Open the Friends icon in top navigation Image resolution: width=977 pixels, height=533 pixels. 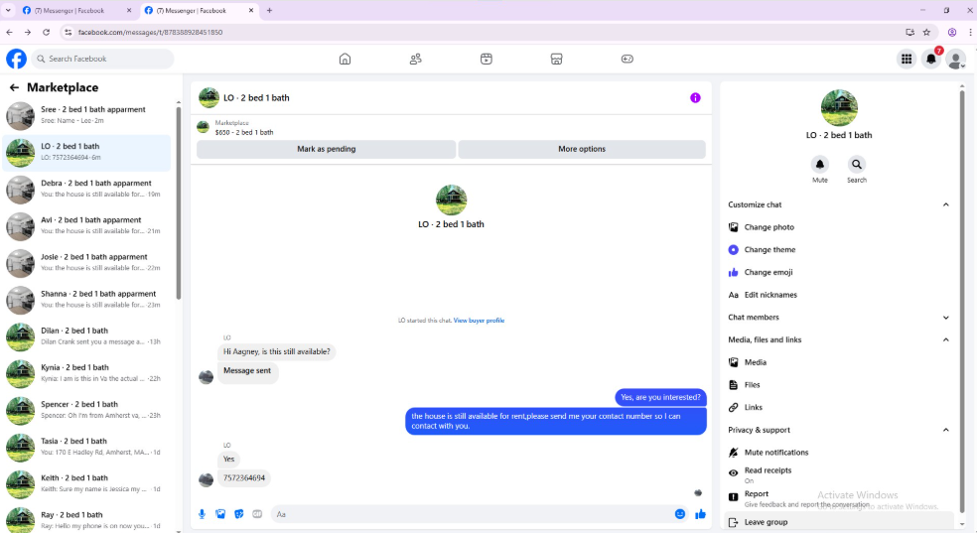coord(416,59)
